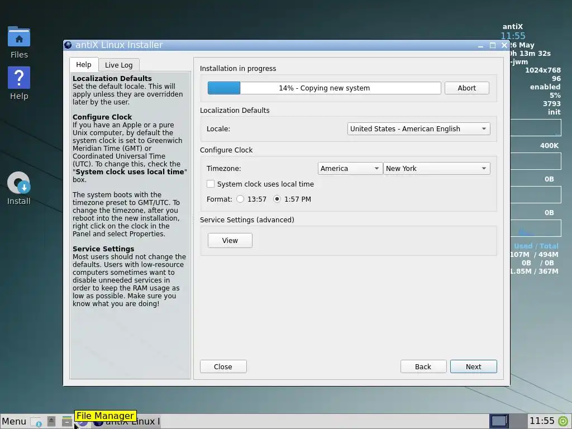Screen dimensions: 572x429
Task: Open the taskbar Menu button
Action: [x=14, y=421]
